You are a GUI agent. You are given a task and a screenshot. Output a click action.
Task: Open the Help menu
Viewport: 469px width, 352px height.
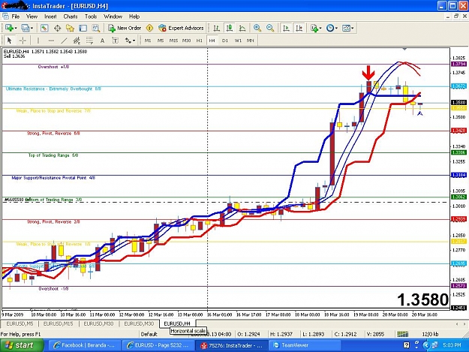(x=134, y=17)
